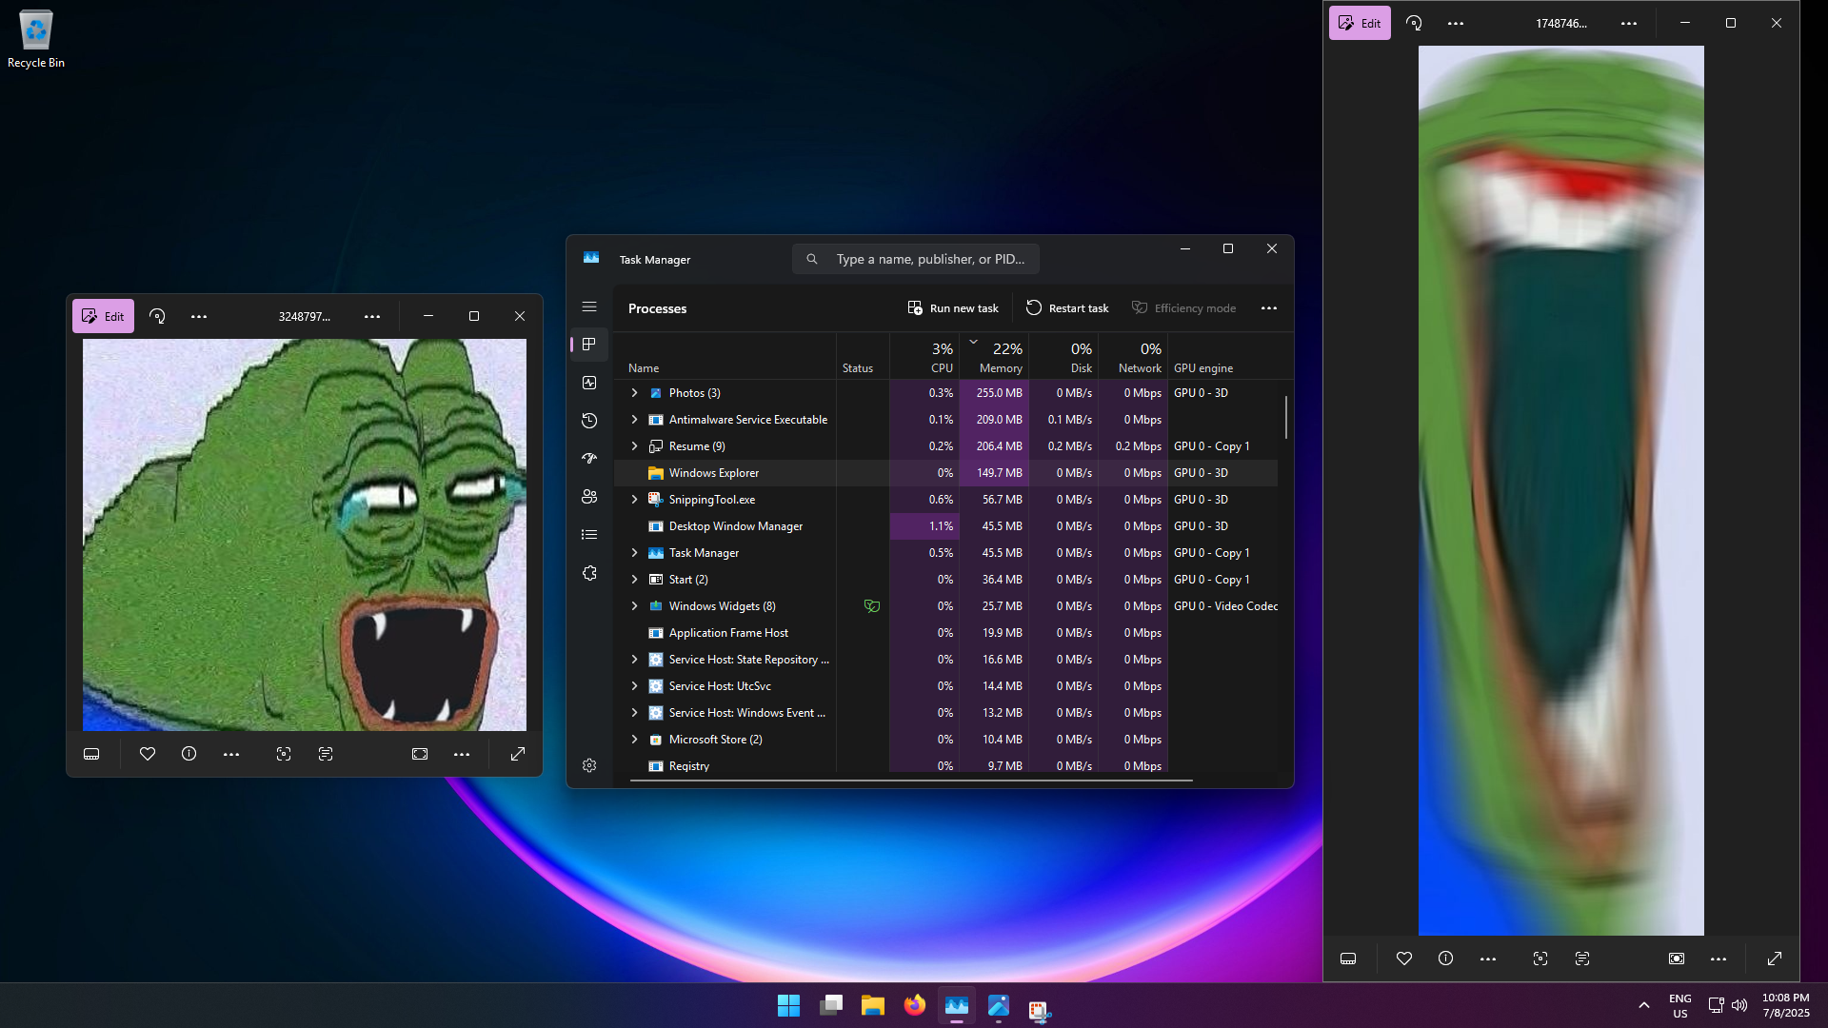Sort processes by Disk column
The width and height of the screenshot is (1828, 1028).
coord(1063,357)
